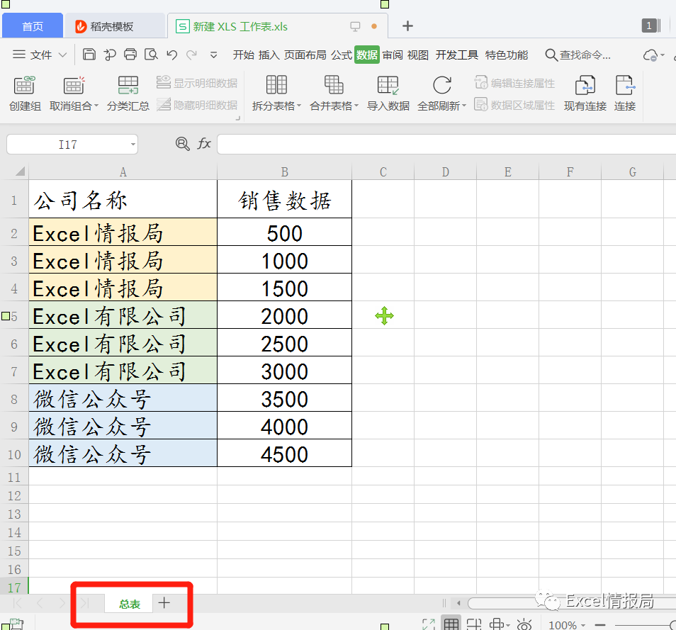The image size is (676, 630).
Task: Click the Export to PDF icon
Action: click(110, 55)
